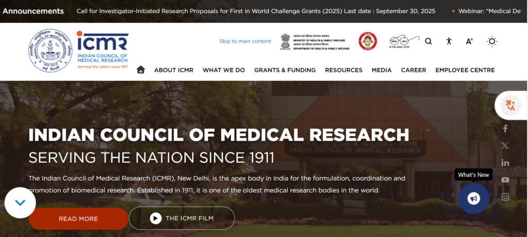Click the ICMR wordmark logo
This screenshot has height=237, width=528.
[103, 49]
